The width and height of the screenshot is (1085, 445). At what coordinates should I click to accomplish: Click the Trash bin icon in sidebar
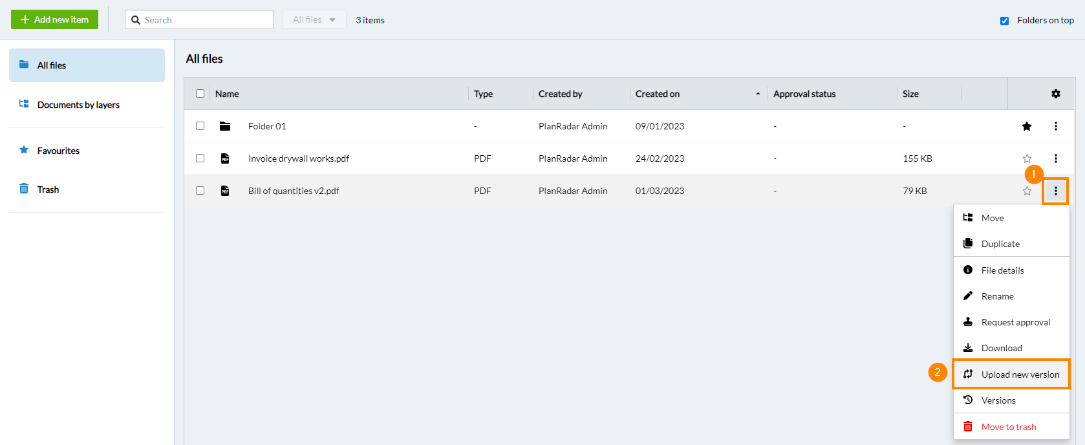point(24,189)
